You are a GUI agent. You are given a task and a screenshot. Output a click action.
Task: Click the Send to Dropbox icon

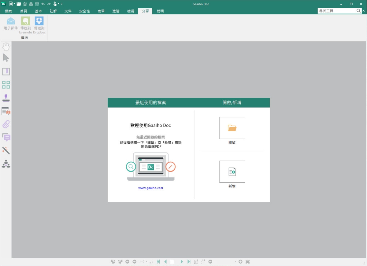tap(39, 21)
